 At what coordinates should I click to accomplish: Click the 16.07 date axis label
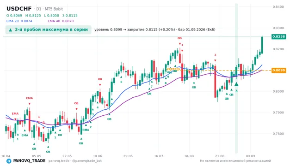159,156
